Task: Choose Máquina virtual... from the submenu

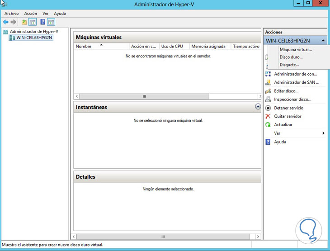Action: pos(296,49)
